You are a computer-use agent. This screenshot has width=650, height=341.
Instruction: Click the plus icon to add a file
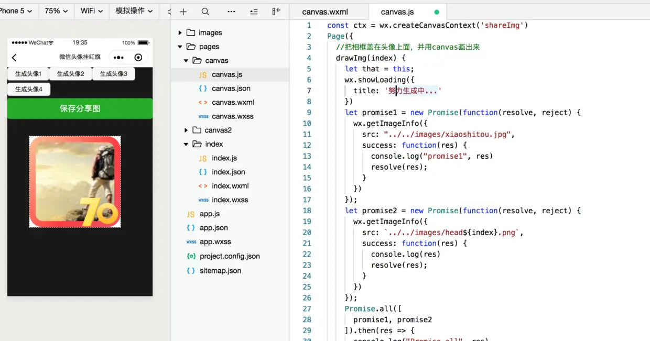click(183, 12)
